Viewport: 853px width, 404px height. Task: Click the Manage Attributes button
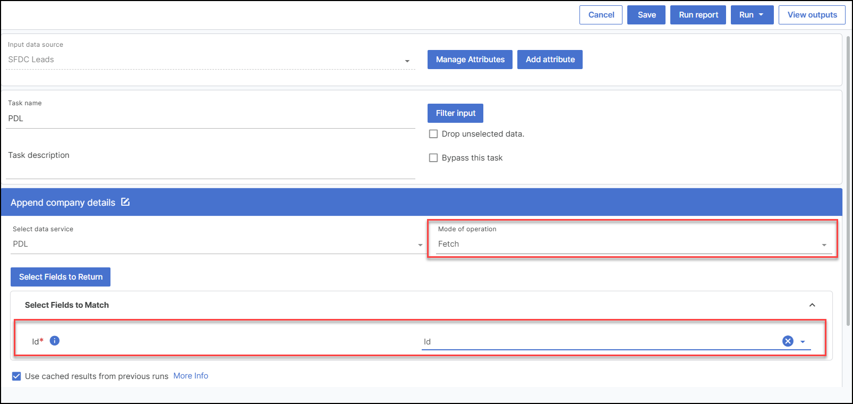click(x=470, y=60)
